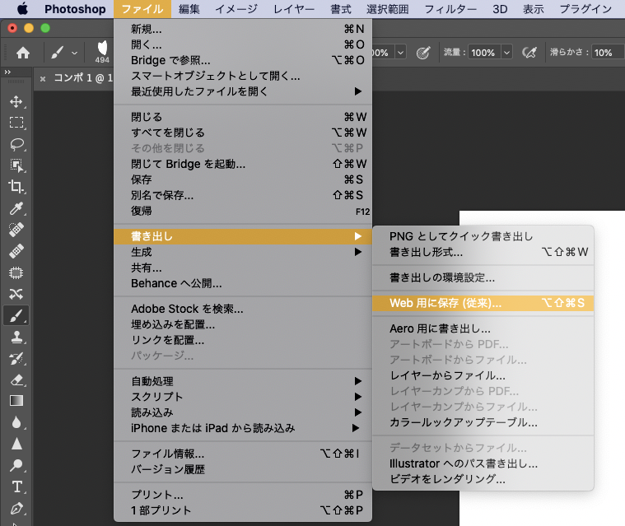This screenshot has width=625, height=526.
Task: Select the Healing Brush bandage tool
Action: [x=16, y=251]
